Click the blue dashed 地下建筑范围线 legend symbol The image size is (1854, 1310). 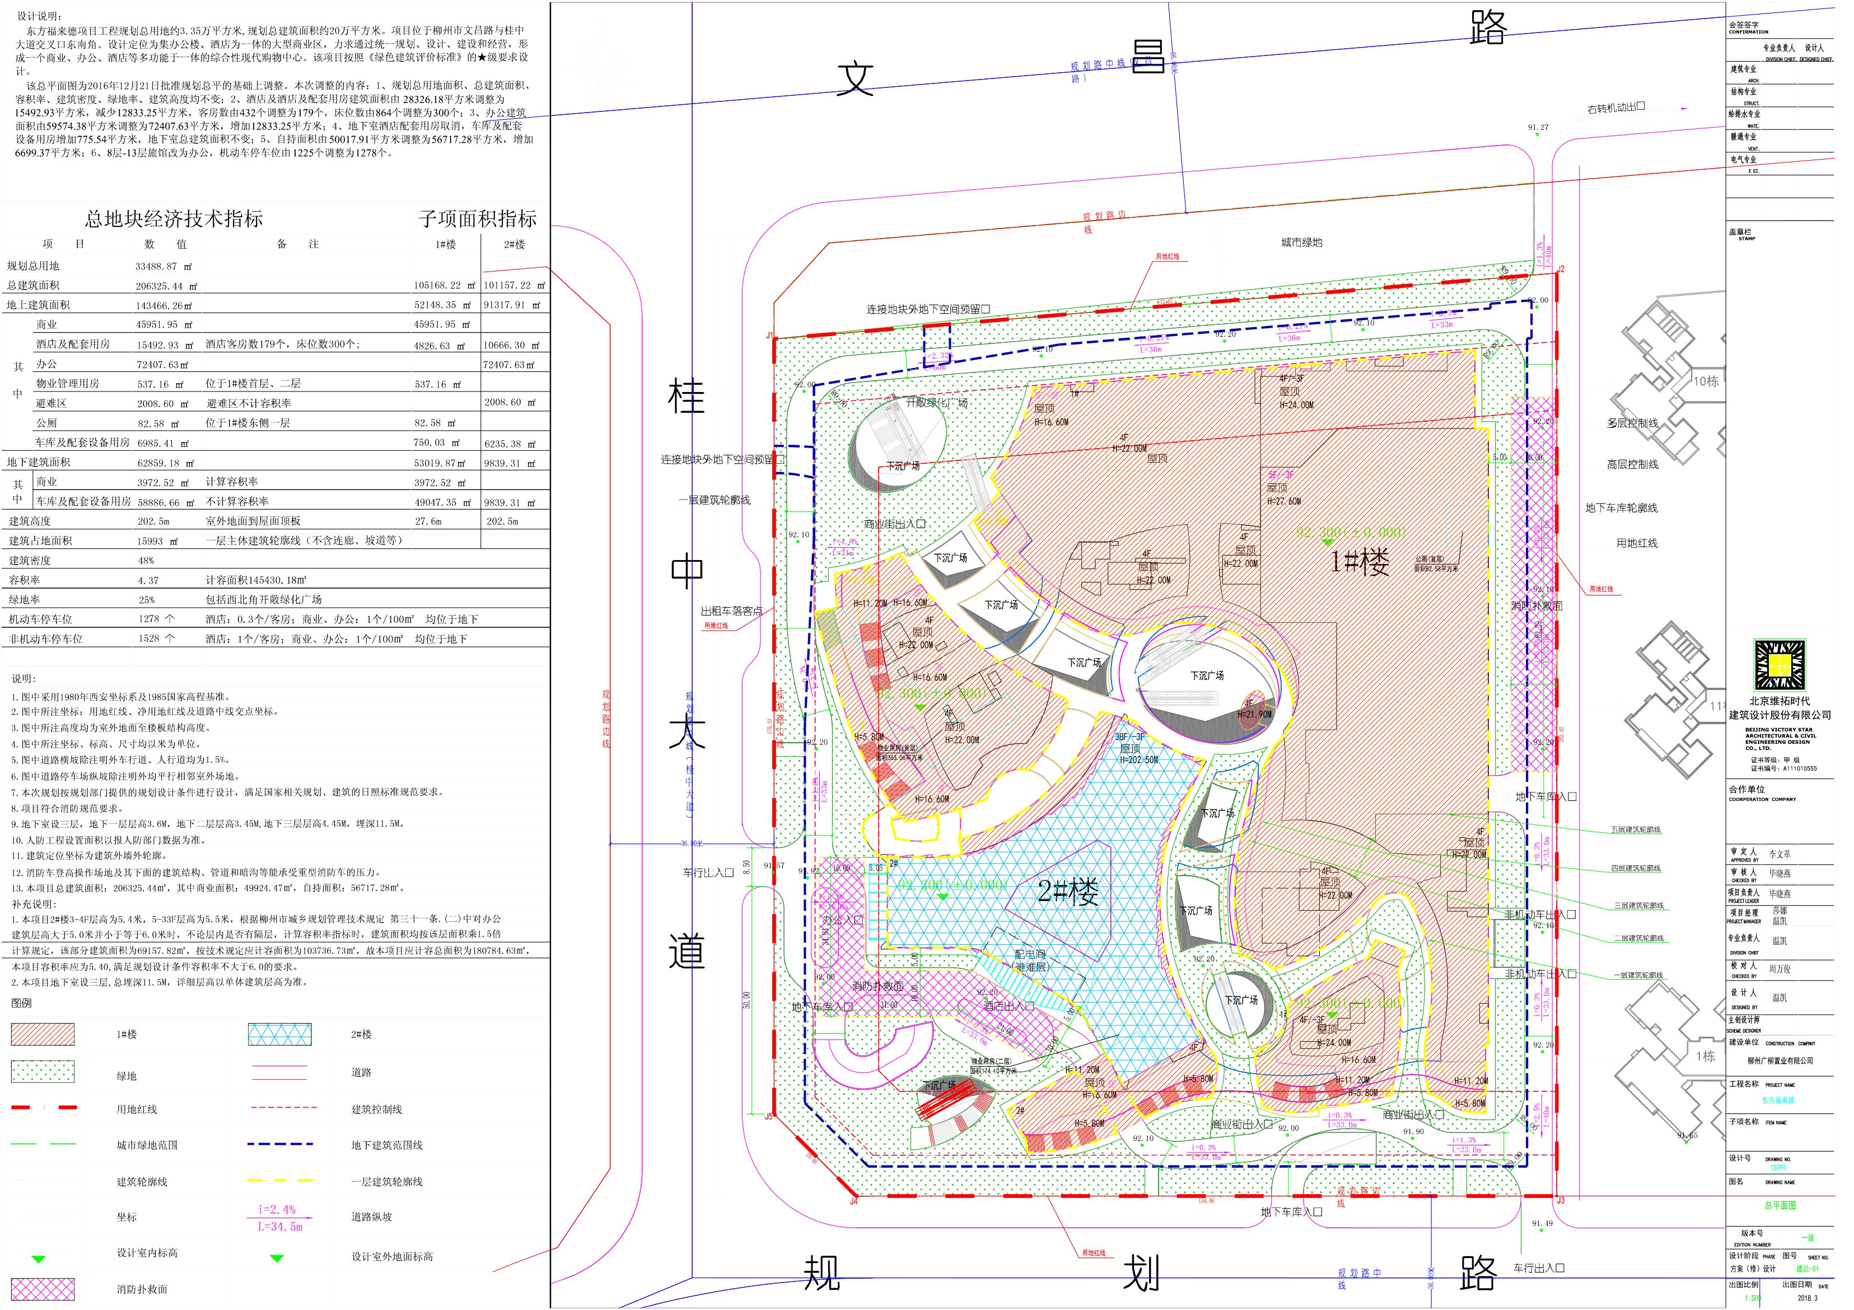tap(279, 1144)
